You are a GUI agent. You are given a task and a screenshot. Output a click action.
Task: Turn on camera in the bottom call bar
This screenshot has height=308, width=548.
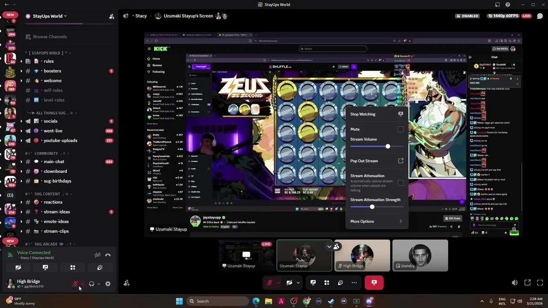click(289, 282)
